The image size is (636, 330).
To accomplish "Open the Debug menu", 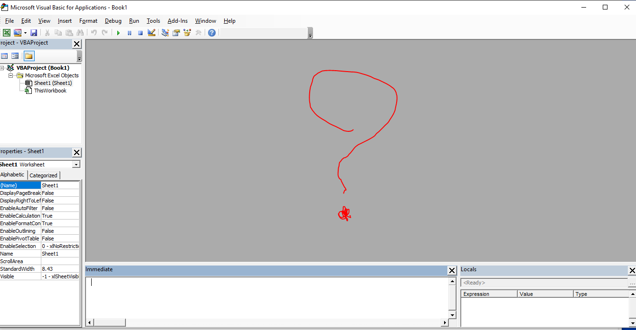I will [113, 21].
